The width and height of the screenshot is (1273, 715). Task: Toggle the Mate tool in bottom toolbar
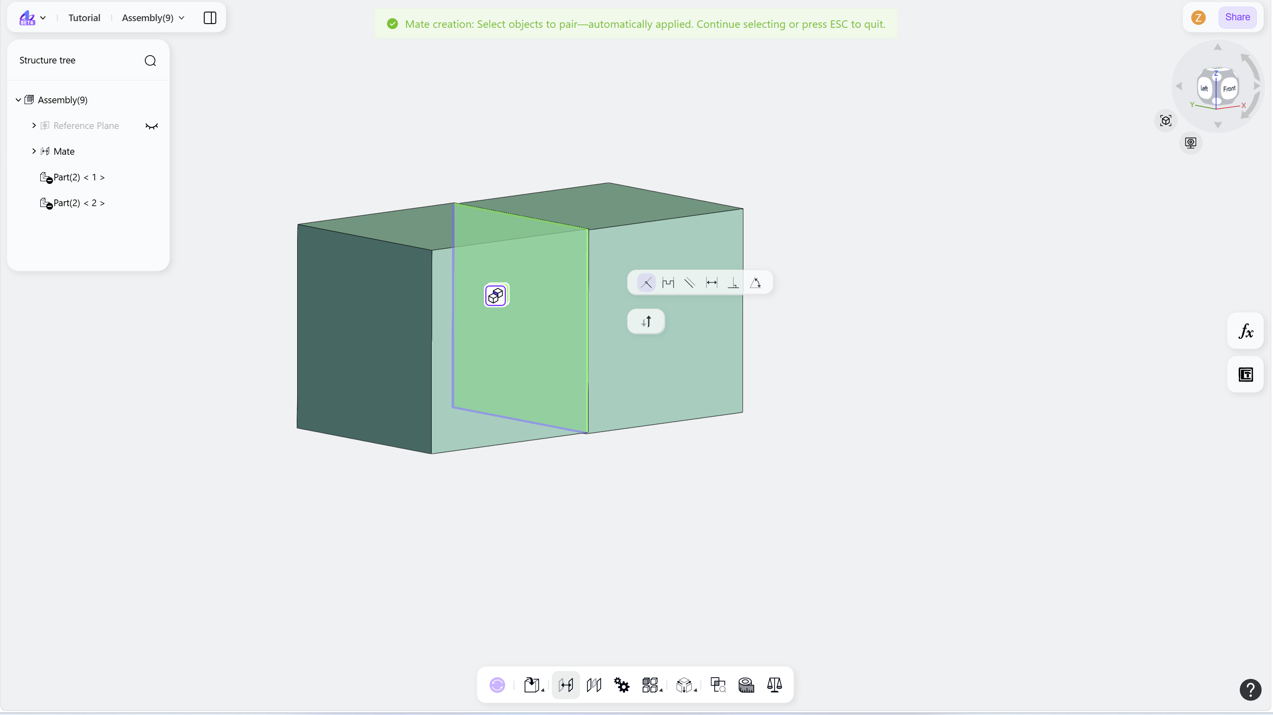(x=566, y=685)
